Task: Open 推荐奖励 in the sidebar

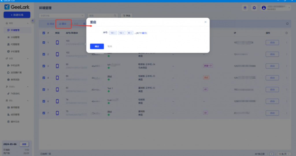Action: point(15,80)
